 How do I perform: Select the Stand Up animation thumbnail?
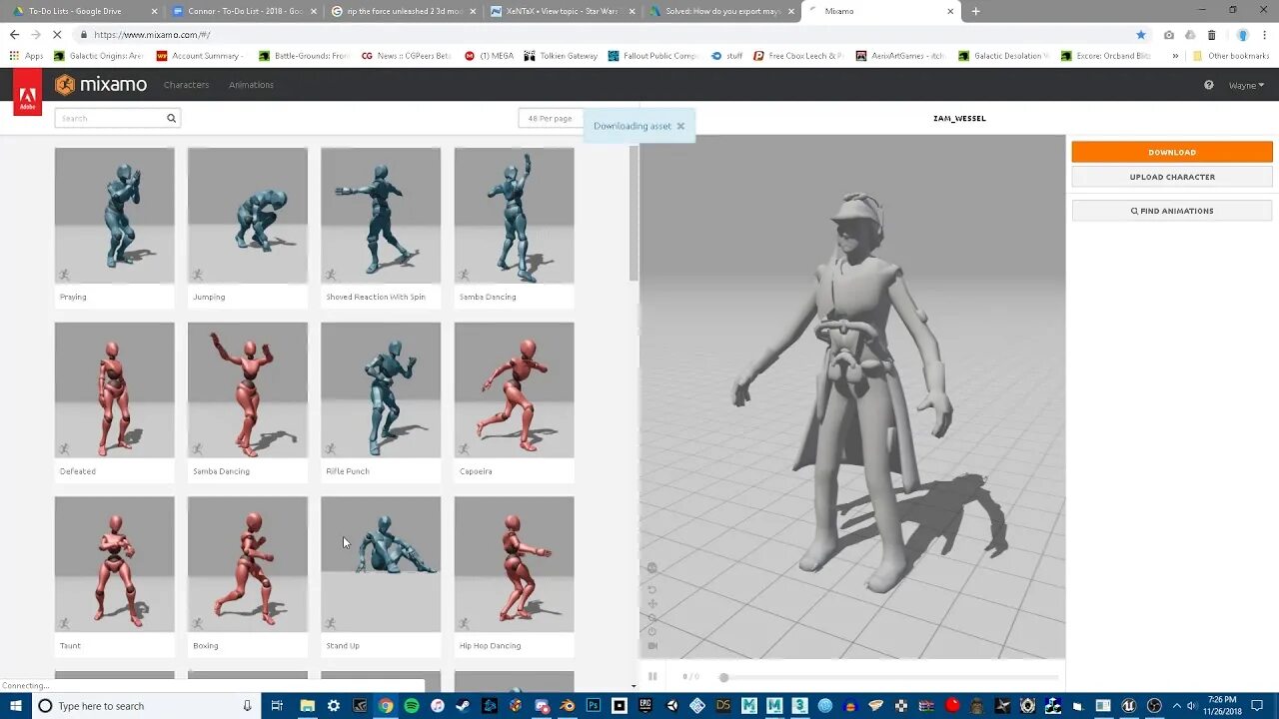(x=381, y=564)
